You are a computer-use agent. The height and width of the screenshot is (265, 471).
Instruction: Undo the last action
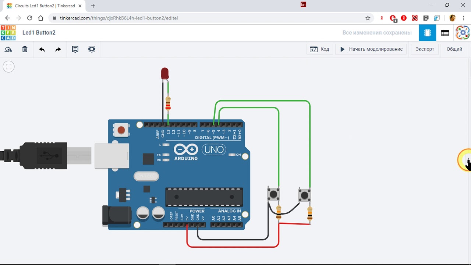tap(42, 49)
